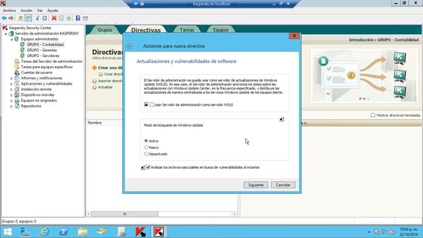Click the blue Help toolbar icon
This screenshot has height=238, width=423.
(x=78, y=18)
